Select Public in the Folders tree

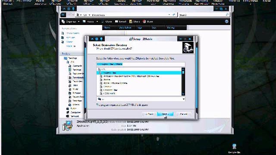[71, 108]
